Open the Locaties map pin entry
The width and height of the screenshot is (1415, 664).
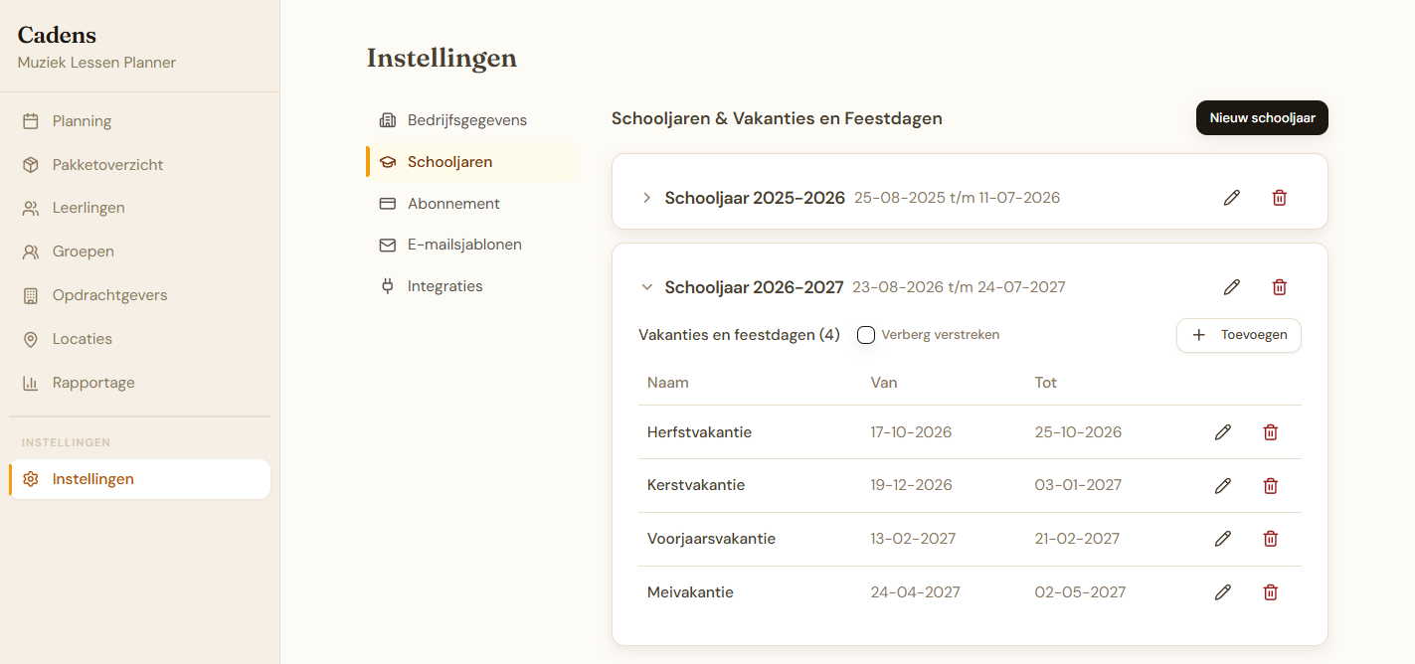pos(32,338)
